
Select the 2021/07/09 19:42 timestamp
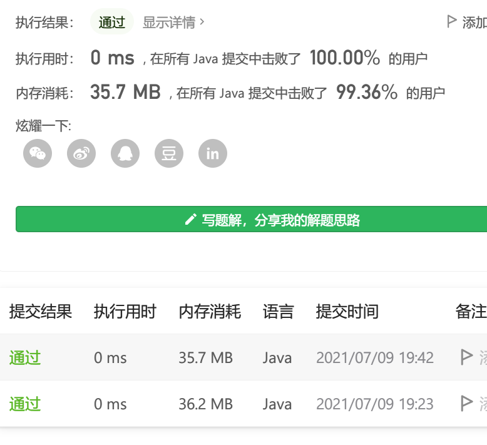pos(375,358)
